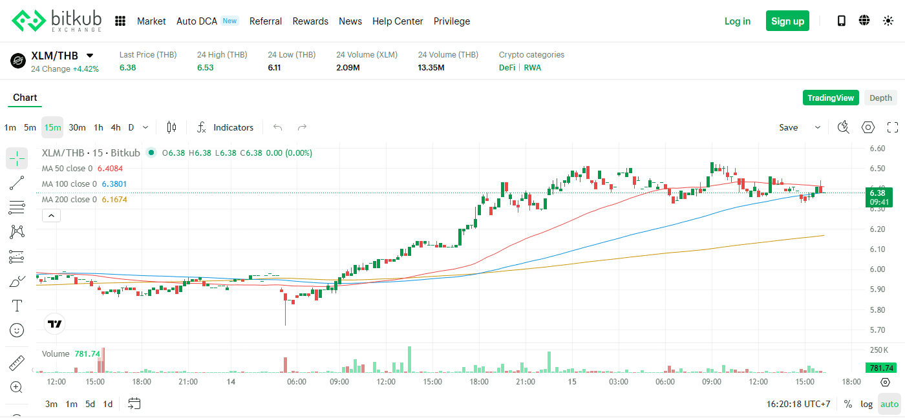This screenshot has width=905, height=420.
Task: Open the Privilege page
Action: coord(452,21)
